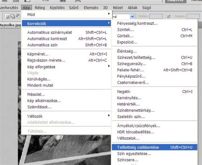Open Határérték adjustment
This screenshot has width=202, height=165.
pyautogui.click(x=155, y=104)
